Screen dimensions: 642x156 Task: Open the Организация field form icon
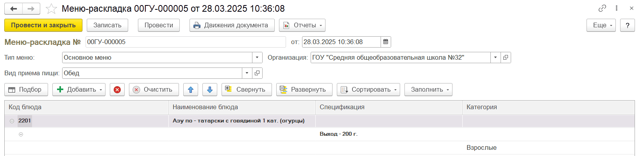[x=506, y=57]
